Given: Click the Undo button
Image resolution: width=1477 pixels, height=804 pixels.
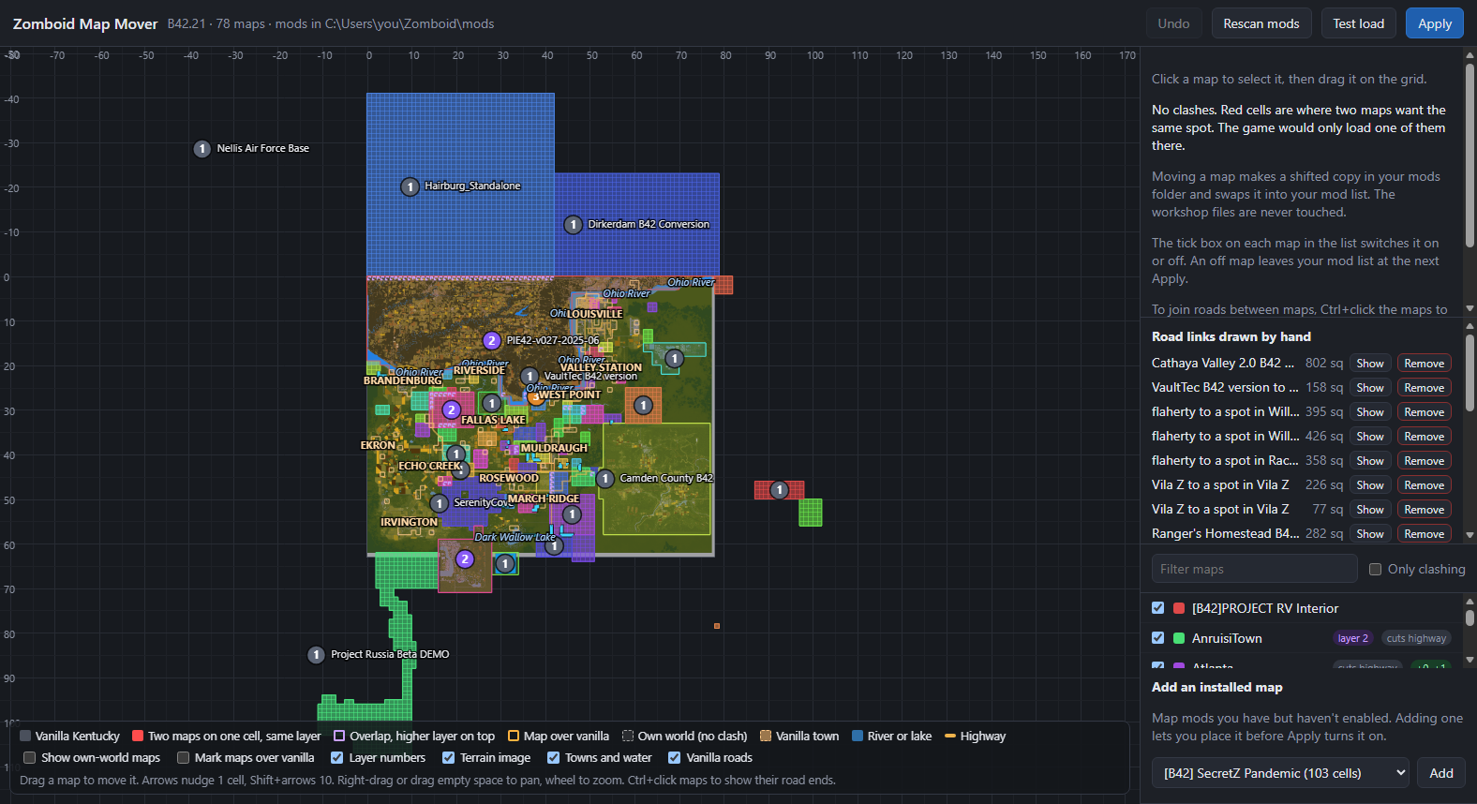Looking at the screenshot, I should click(1173, 23).
